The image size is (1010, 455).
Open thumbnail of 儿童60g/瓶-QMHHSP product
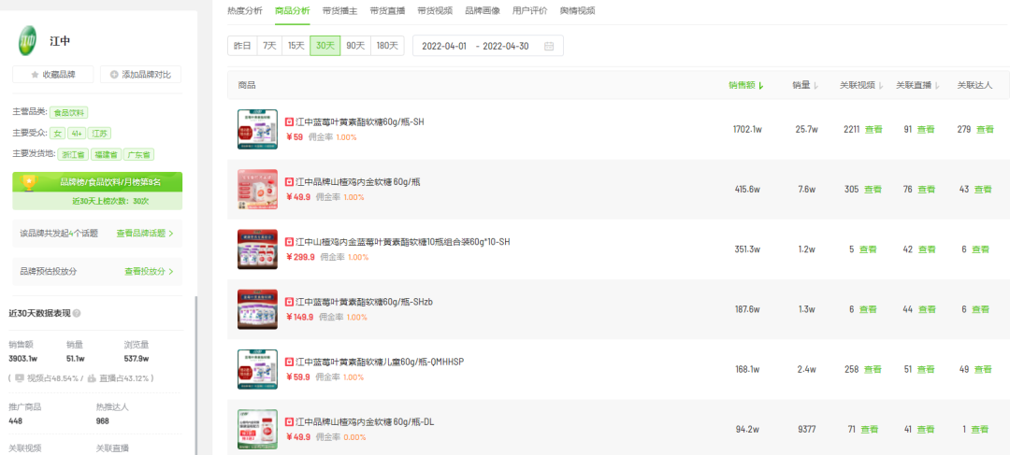coord(258,369)
